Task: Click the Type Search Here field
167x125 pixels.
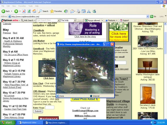Action: click(x=47, y=20)
